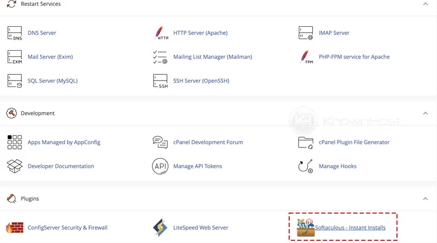Click the Softaculous toolbox icon

coord(306,228)
